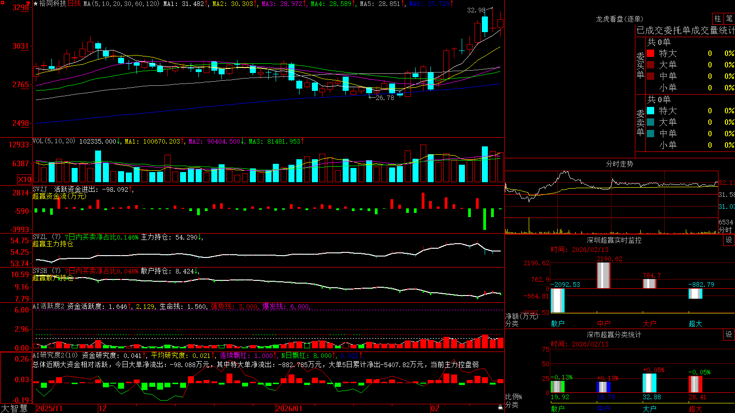Click the teal 大单 sell-order swatch
The width and height of the screenshot is (735, 413).
coord(650,122)
